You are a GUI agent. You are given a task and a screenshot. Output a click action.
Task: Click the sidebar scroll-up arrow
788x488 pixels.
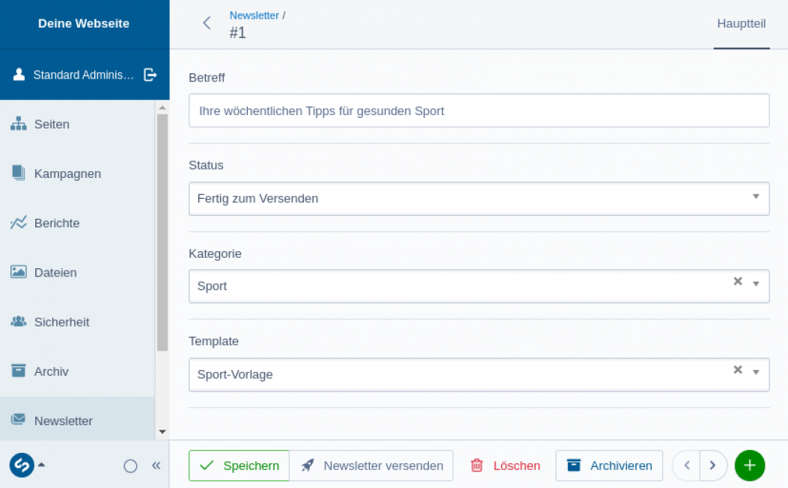click(162, 108)
